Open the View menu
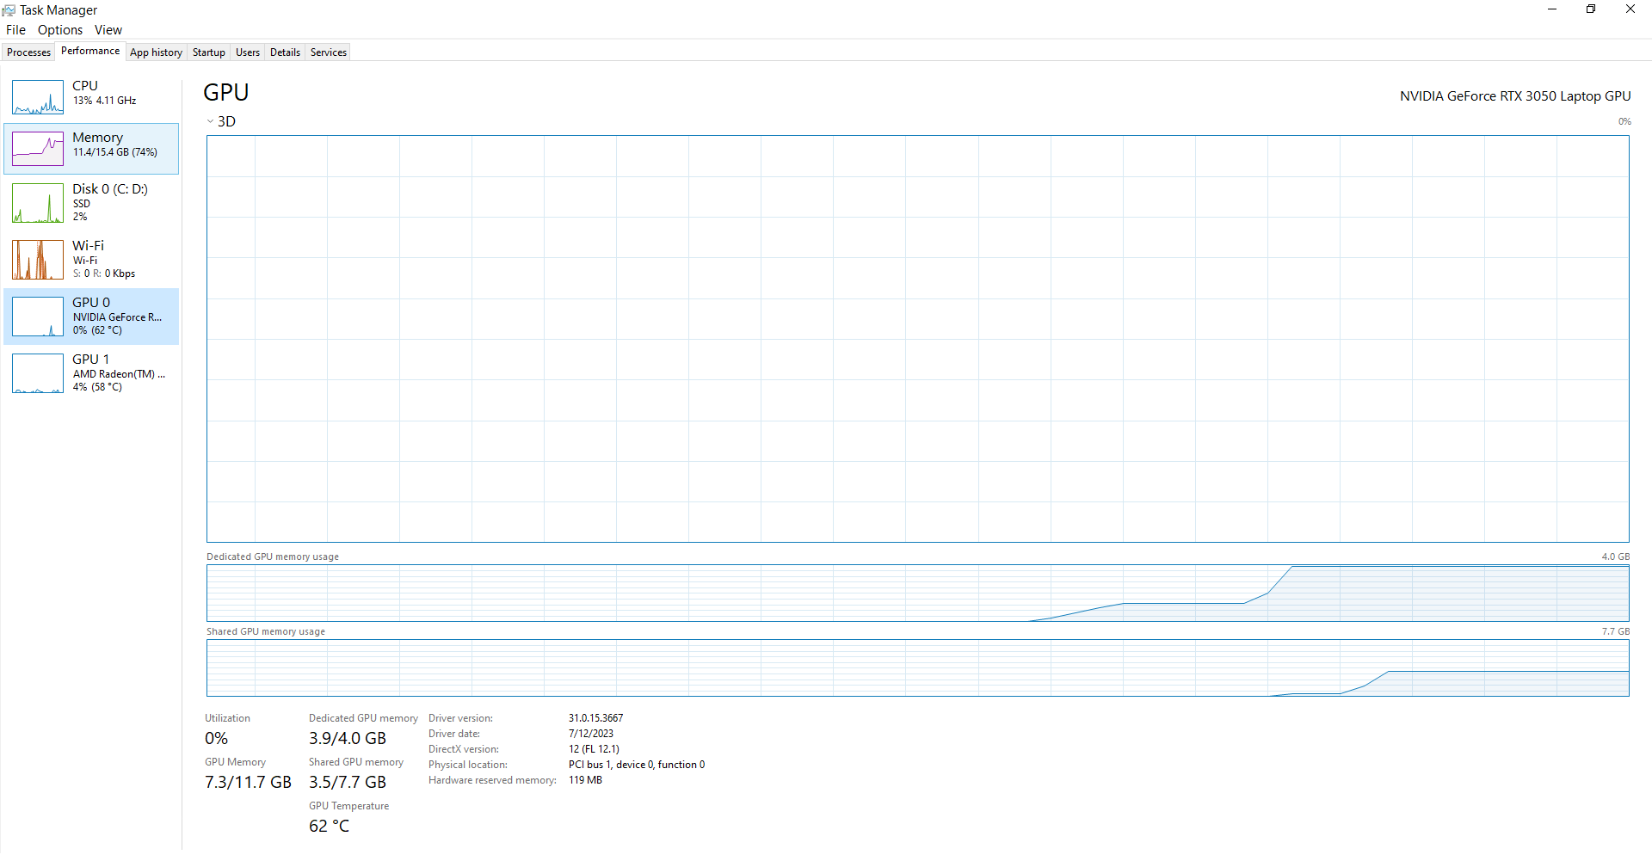Screen dimensions: 1652x861 (x=108, y=29)
